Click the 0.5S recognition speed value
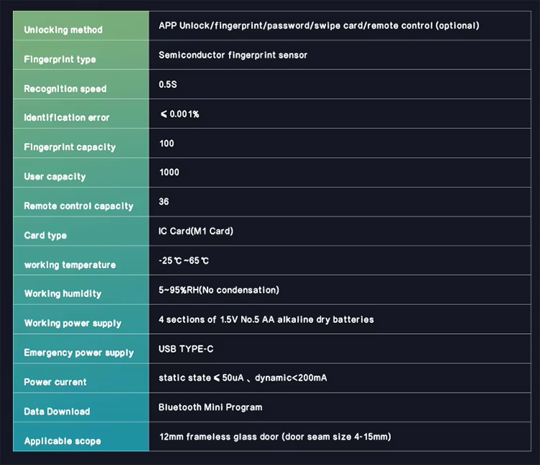This screenshot has height=465, width=540. (x=168, y=84)
